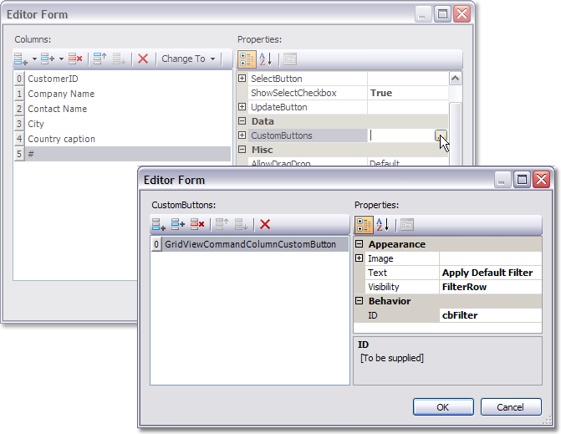Collapse the Behavior category
Screen dimensions: 561x434
[360, 301]
